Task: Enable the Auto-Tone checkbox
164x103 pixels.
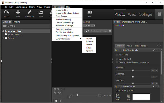Action: (117, 55)
